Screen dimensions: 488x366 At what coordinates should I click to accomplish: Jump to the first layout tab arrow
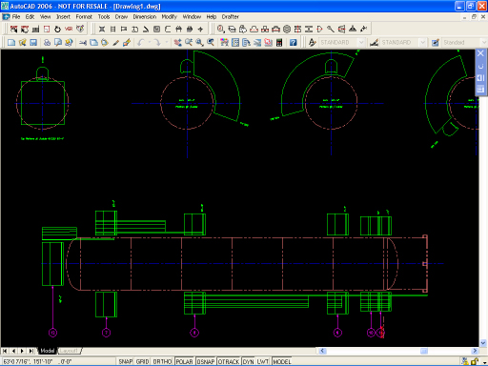tap(5, 351)
